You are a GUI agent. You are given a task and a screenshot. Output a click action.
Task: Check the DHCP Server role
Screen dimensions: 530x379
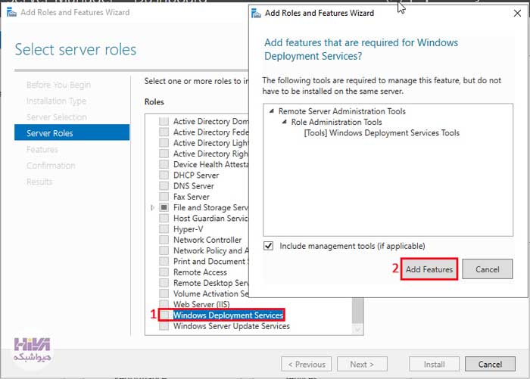click(x=164, y=175)
